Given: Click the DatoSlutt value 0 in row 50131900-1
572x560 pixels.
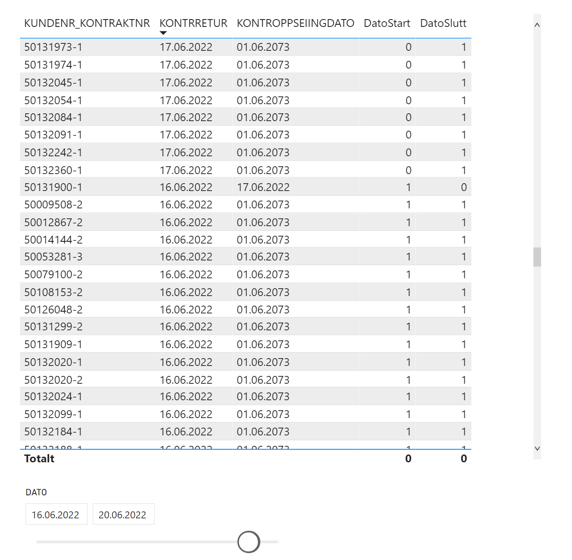Looking at the screenshot, I should (464, 187).
